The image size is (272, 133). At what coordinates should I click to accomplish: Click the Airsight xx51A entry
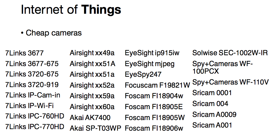pos(92,64)
